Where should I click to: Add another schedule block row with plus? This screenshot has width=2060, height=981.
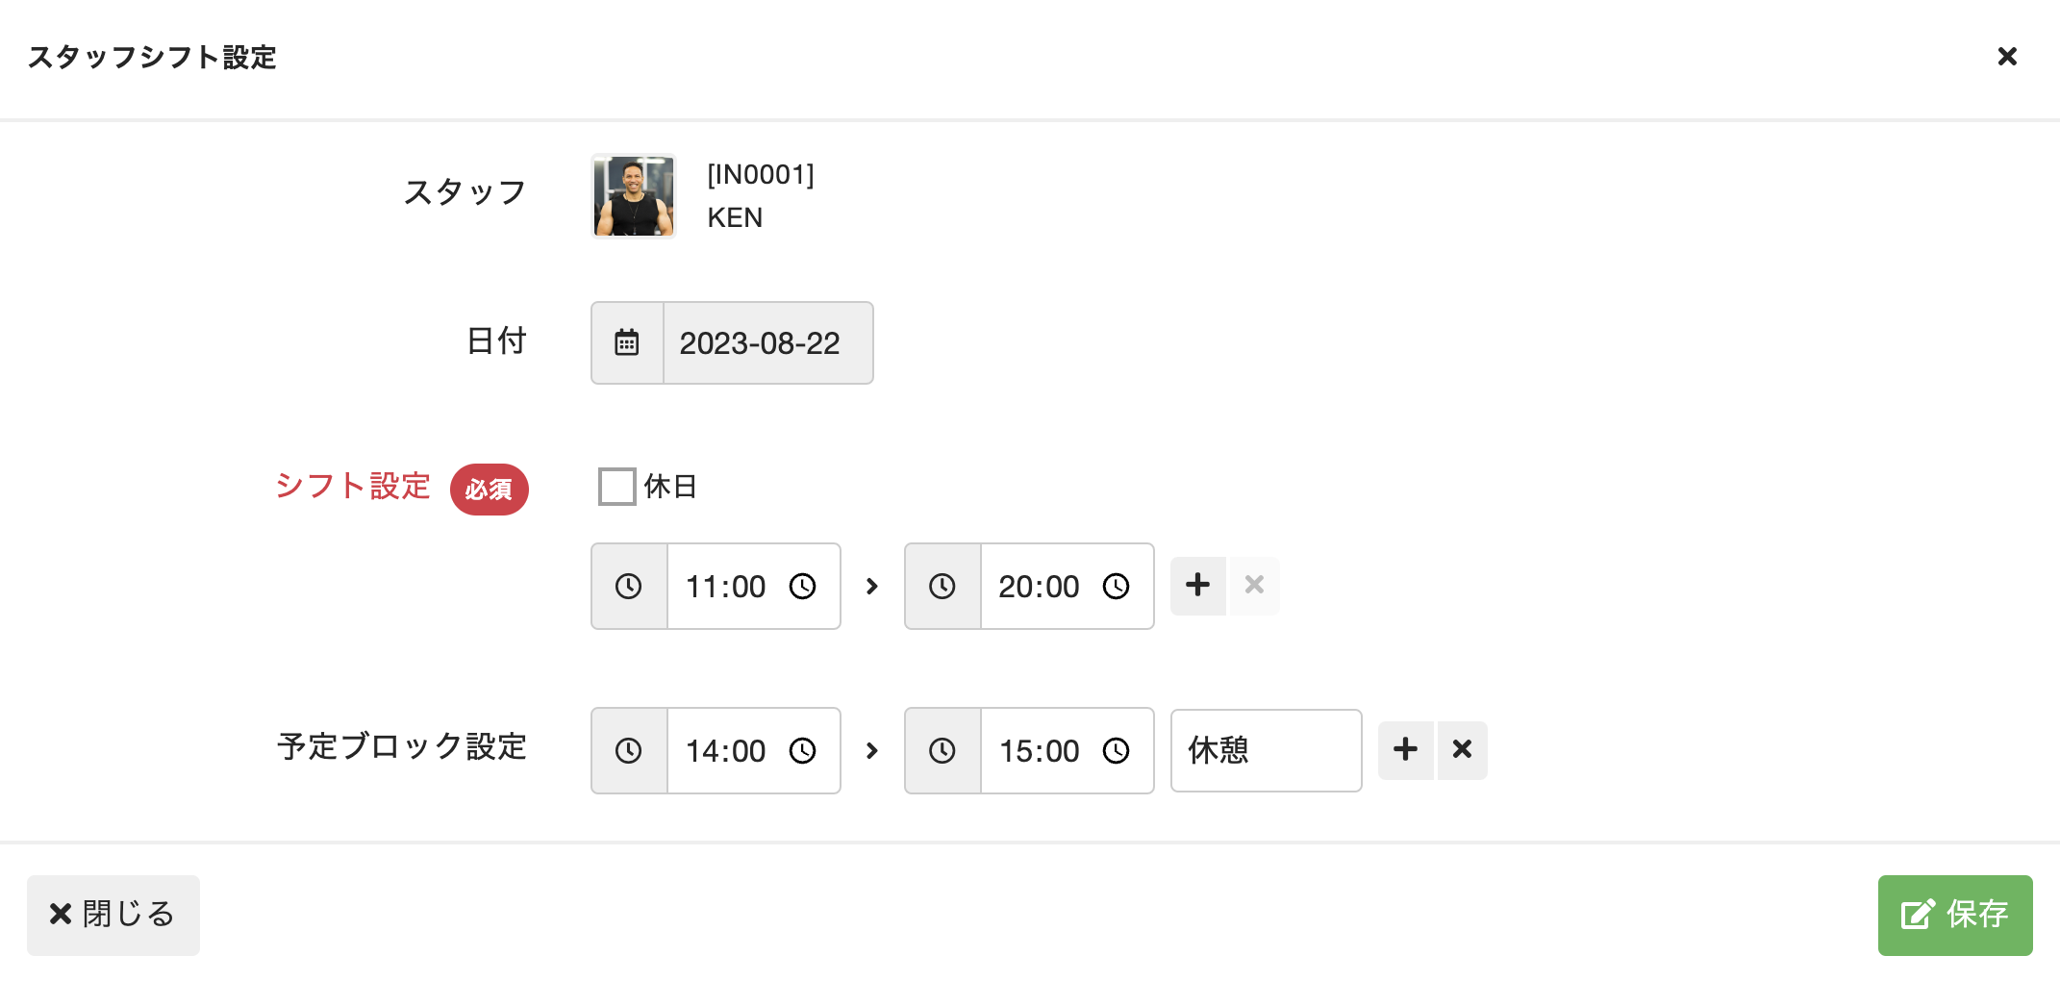[x=1406, y=749]
